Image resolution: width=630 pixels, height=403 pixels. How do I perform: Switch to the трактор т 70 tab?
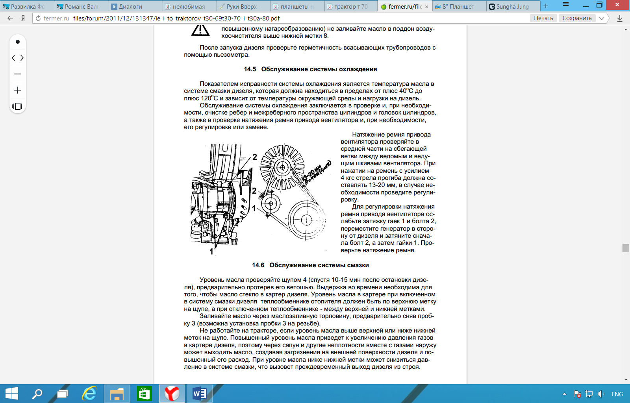(351, 6)
